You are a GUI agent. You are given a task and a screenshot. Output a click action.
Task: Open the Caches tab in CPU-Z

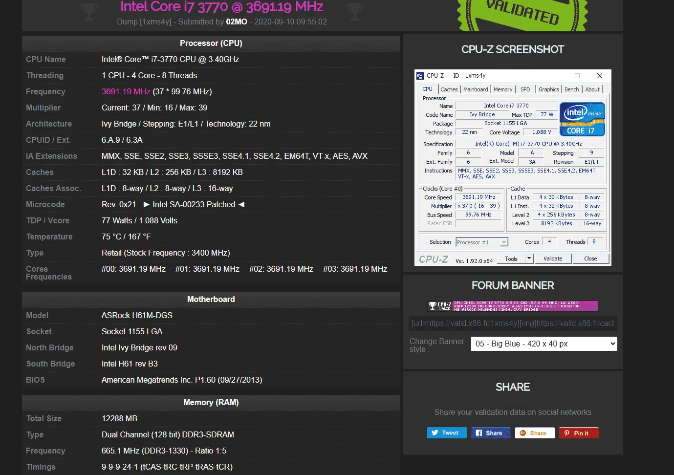click(x=449, y=89)
